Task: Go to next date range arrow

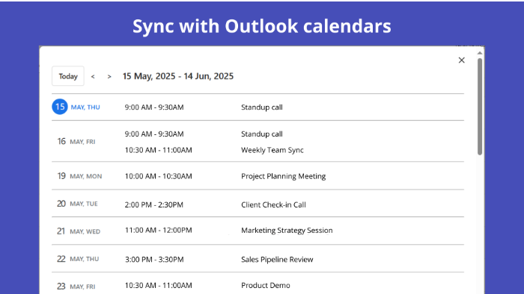Action: [109, 77]
